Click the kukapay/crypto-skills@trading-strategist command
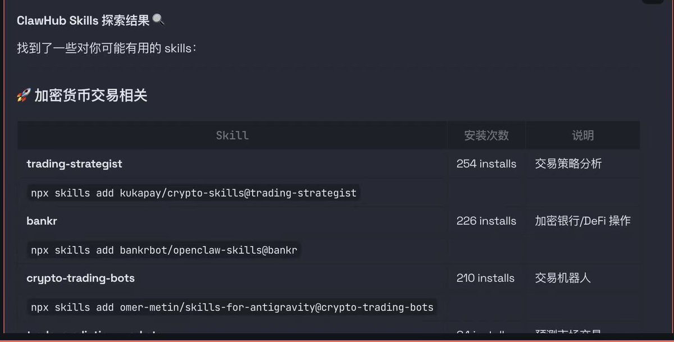Image resolution: width=674 pixels, height=342 pixels. [194, 193]
